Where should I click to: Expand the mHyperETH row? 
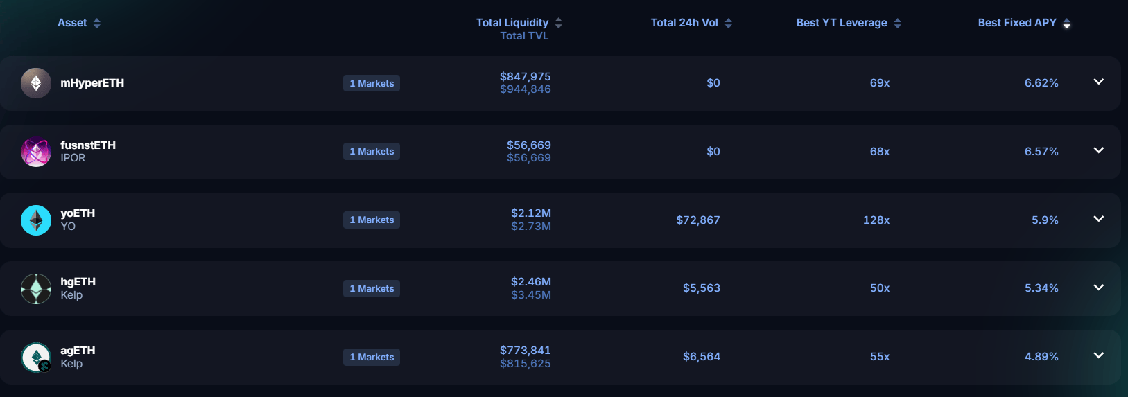[1099, 82]
